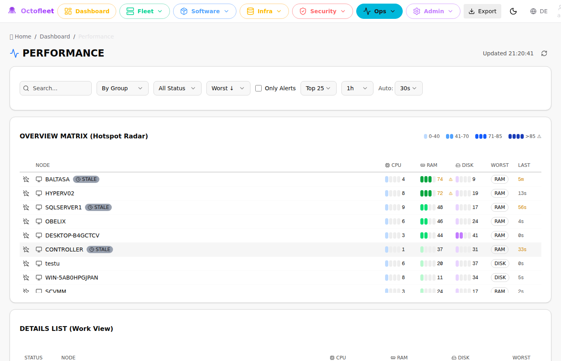Change auto refresh via the 30s dropdown
This screenshot has height=361, width=561.
coord(408,88)
